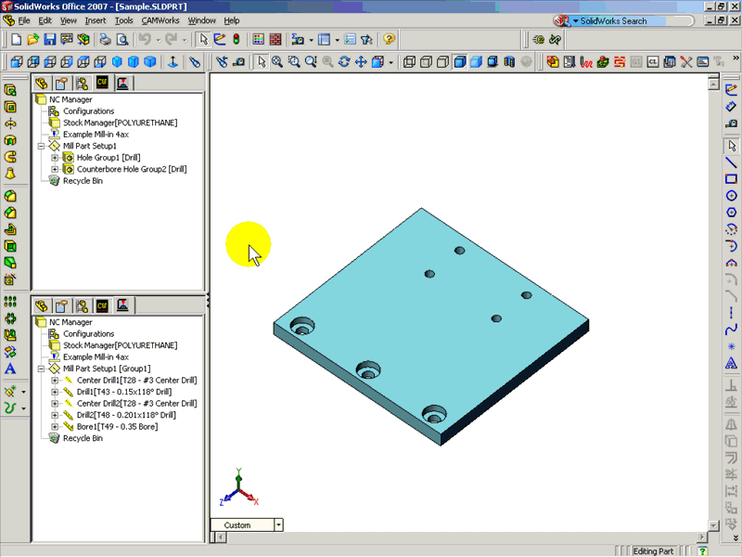Select the Shaded display icon
This screenshot has height=557, width=742.
[x=476, y=62]
